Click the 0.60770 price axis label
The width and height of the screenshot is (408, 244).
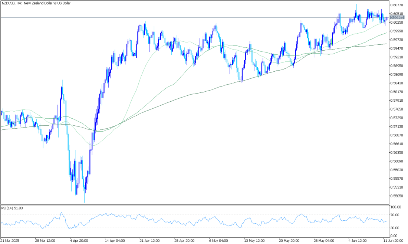pos(397,5)
